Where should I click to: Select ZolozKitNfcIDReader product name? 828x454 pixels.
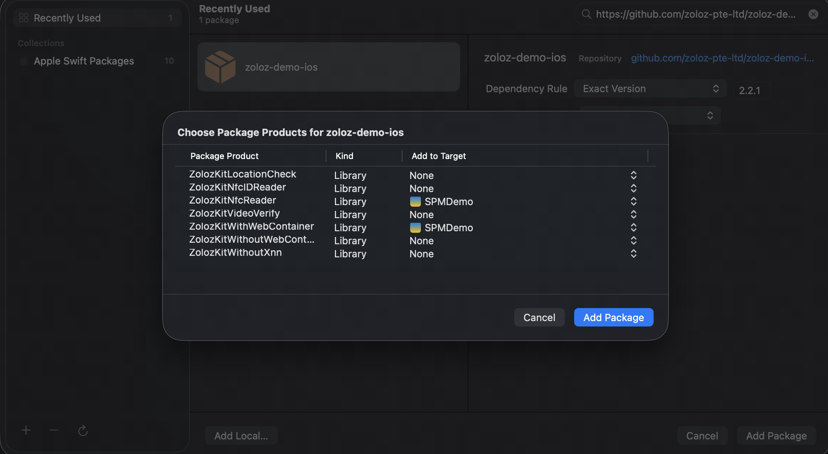tap(237, 187)
